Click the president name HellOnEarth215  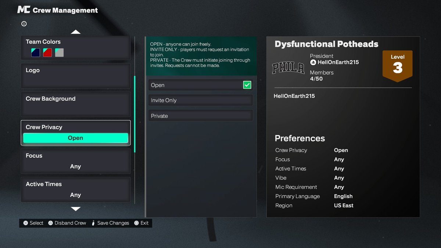coord(338,62)
